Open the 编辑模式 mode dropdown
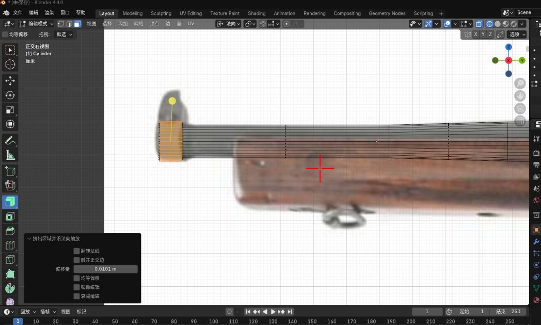The image size is (541, 325). [36, 24]
